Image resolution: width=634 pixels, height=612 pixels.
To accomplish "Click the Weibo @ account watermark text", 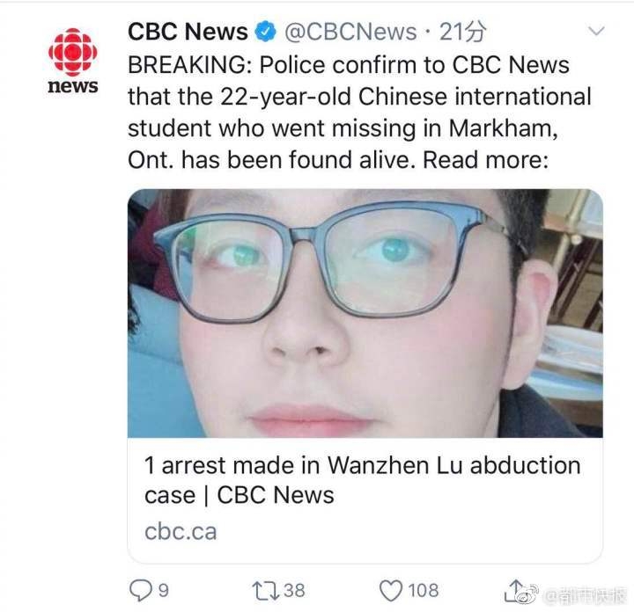I will (x=585, y=597).
